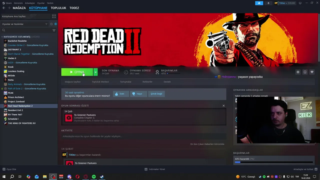Click the PEAK game icon
The width and height of the screenshot is (320, 180).
coord(5,93)
